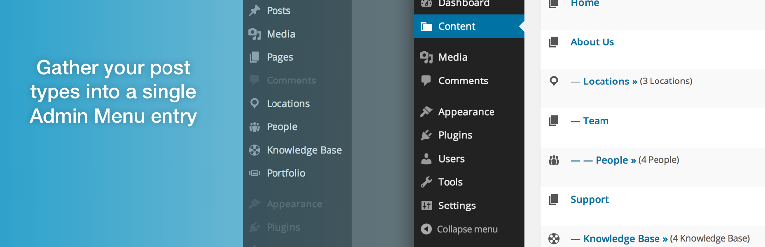Open the People » link
Viewport: 765px width, 247px height.
(603, 160)
